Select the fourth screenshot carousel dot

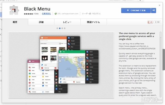65,28
